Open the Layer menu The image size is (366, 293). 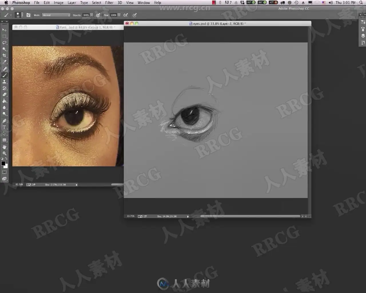pos(72,3)
